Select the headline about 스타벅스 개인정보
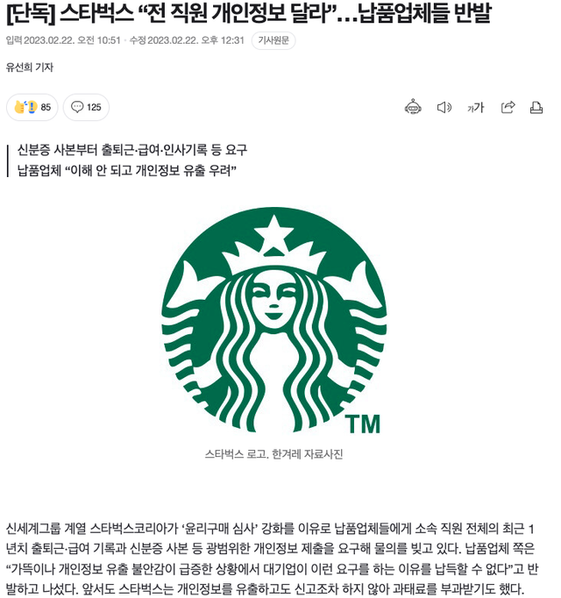The width and height of the screenshot is (561, 598). click(248, 12)
